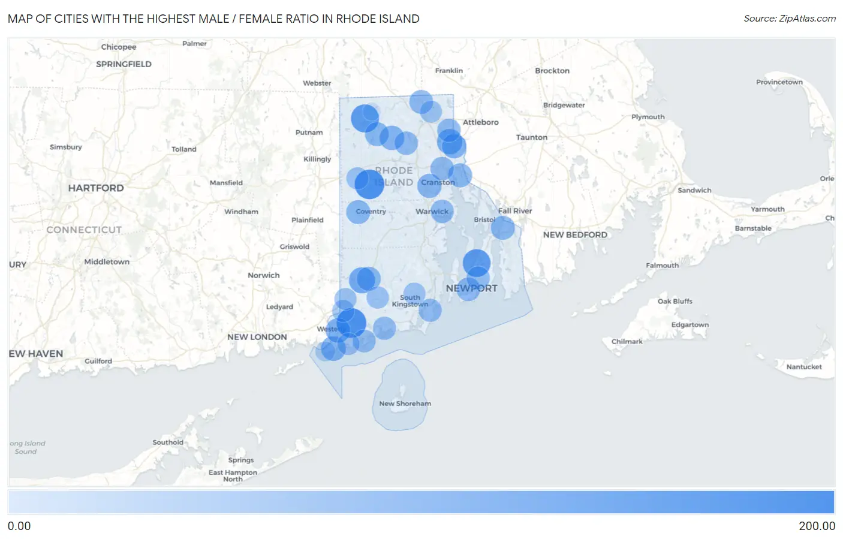Image resolution: width=843 pixels, height=539 pixels.
Task: Click the 0.00 legend minimum value
Action: [x=19, y=526]
